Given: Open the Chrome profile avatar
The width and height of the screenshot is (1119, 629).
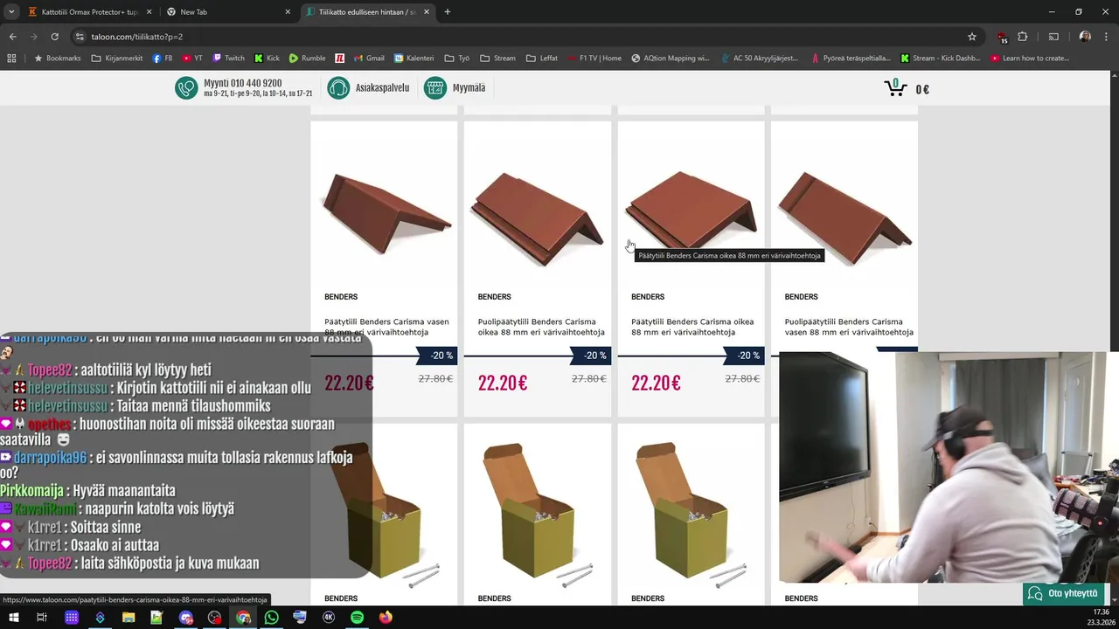Looking at the screenshot, I should click(x=1085, y=37).
